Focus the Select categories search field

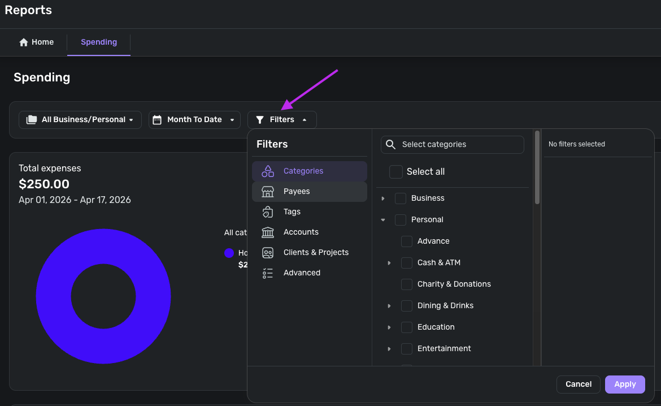click(458, 145)
